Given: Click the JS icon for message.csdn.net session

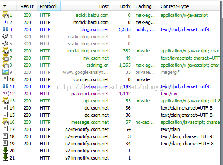Looking at the screenshot, I should coord(5,122).
